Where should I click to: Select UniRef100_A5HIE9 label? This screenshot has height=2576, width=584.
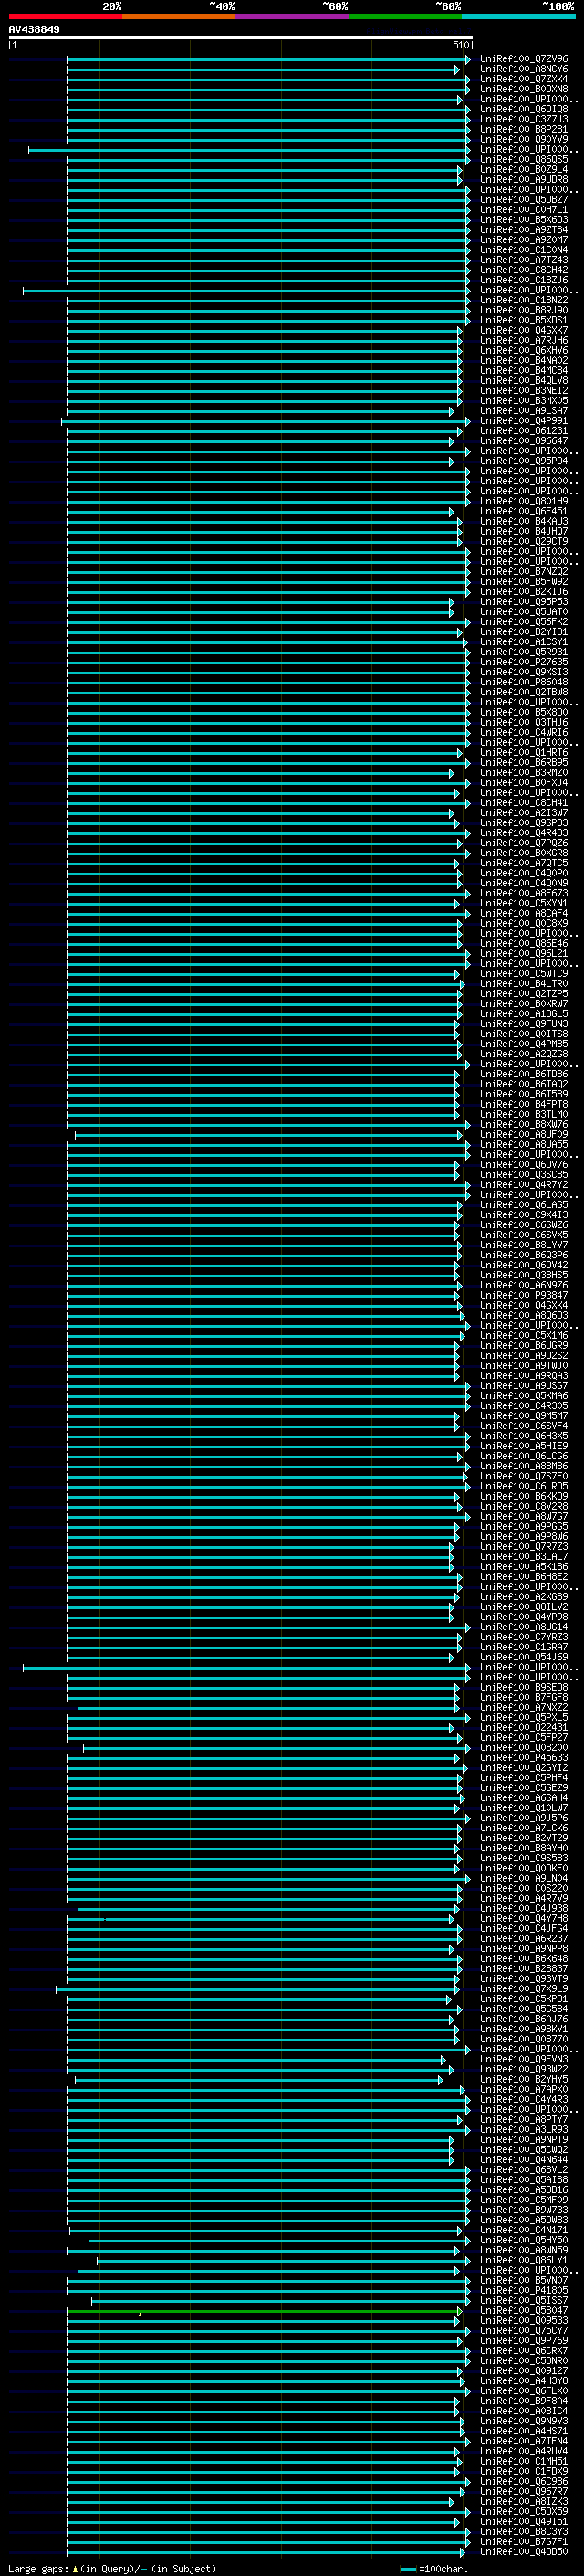click(x=524, y=1446)
